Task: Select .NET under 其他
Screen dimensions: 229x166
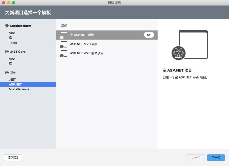Action: click(12, 79)
